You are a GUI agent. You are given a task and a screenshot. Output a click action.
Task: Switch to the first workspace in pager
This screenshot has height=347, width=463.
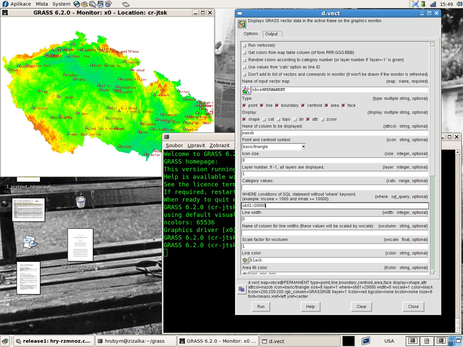[x=412, y=341]
